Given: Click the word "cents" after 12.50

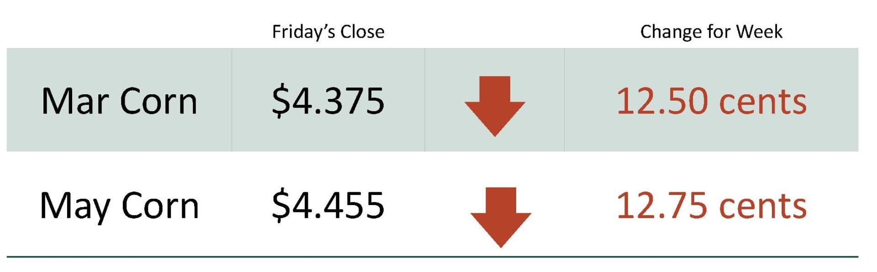Looking at the screenshot, I should [763, 102].
